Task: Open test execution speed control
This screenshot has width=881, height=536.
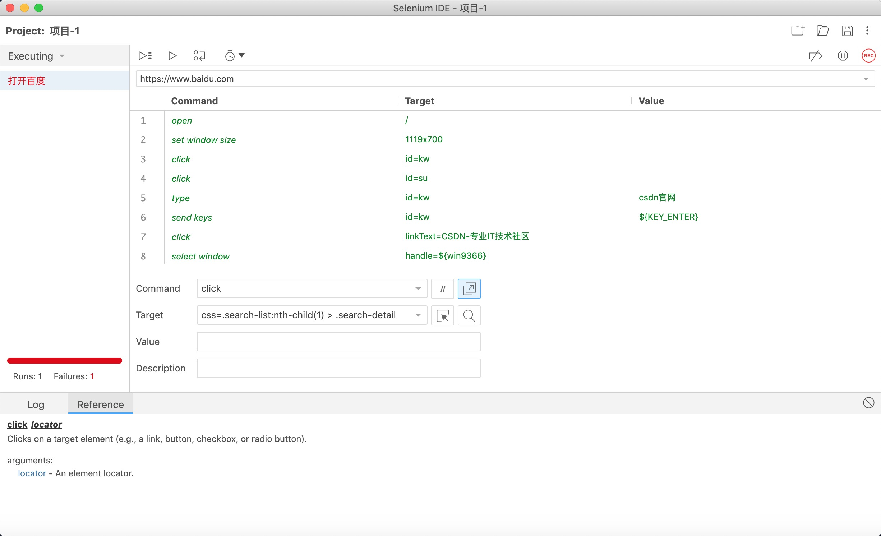Action: (235, 56)
